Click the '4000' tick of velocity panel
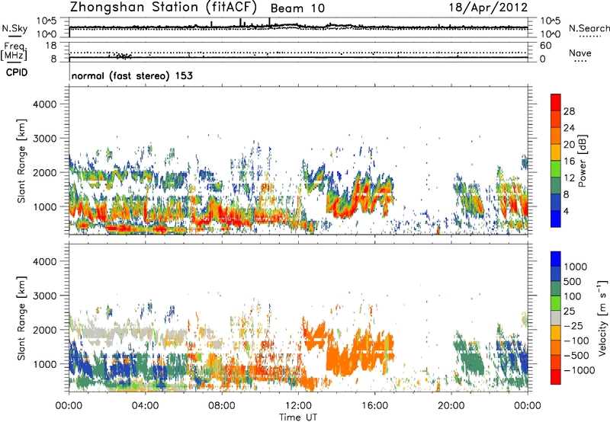Screen dimensions: 610x422 pos(44,261)
